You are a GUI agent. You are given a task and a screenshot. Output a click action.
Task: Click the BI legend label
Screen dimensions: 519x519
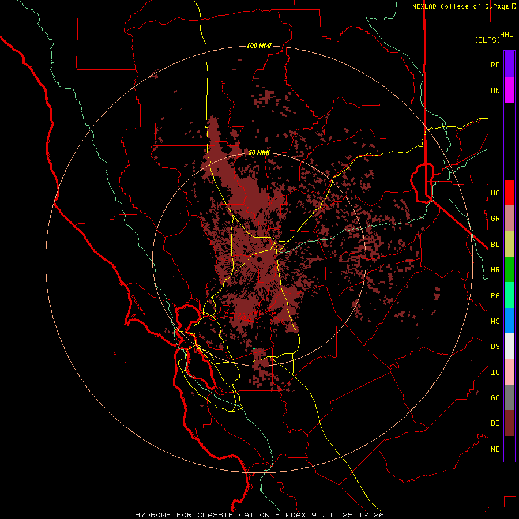click(495, 423)
